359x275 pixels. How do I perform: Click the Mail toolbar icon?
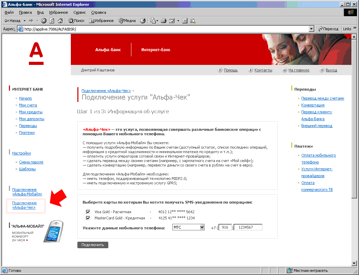(153, 21)
